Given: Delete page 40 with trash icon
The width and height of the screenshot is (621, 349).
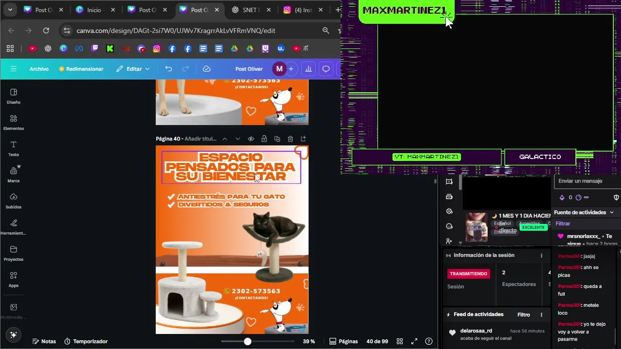Looking at the screenshot, I should click(290, 139).
